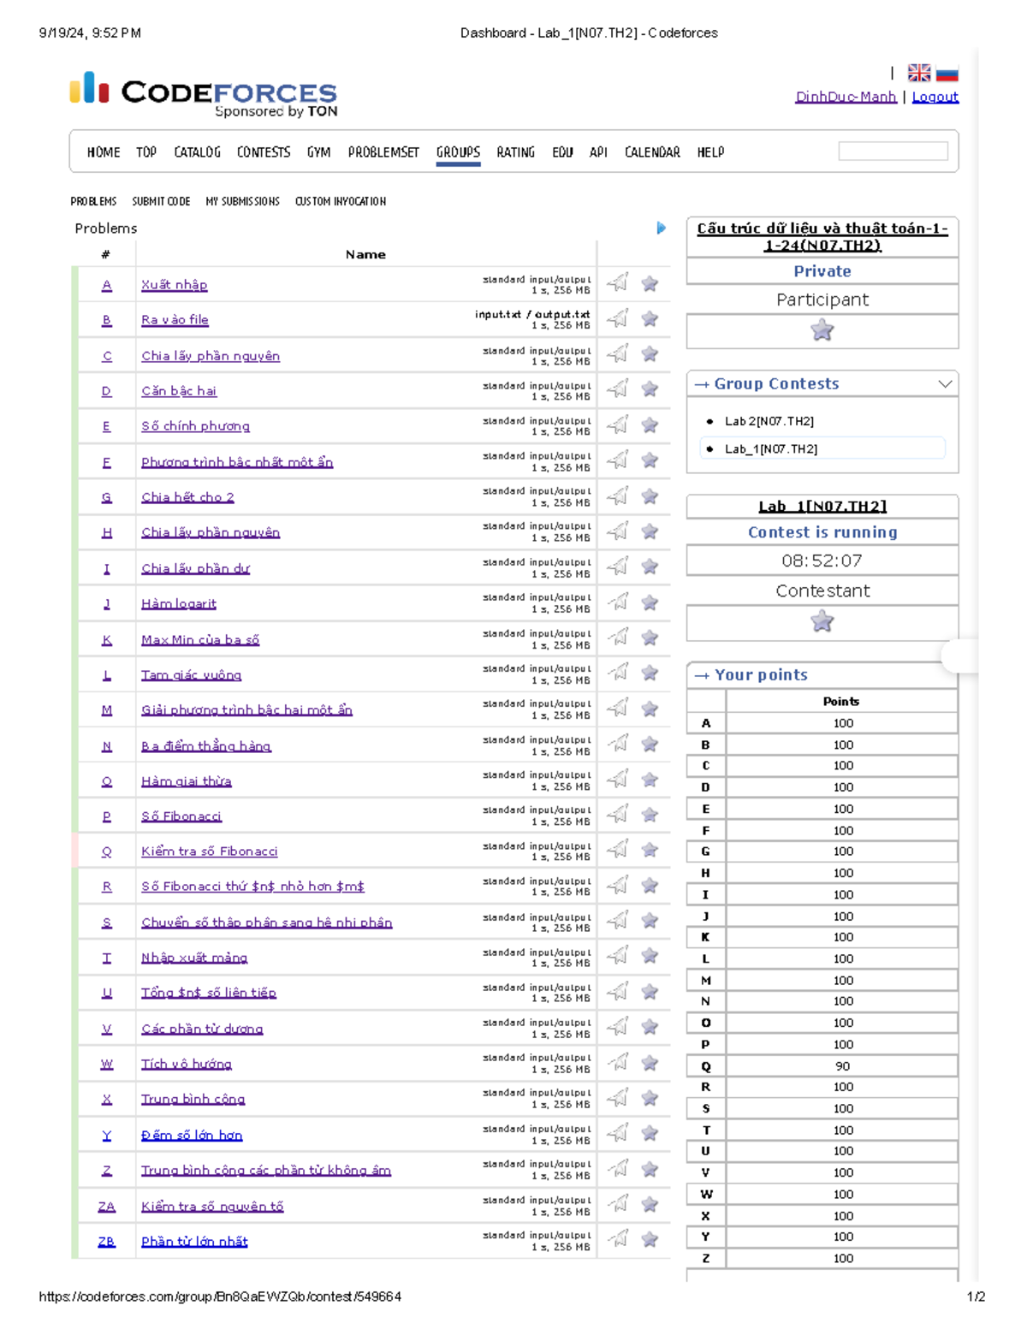Open the TOP menu item

point(146,152)
